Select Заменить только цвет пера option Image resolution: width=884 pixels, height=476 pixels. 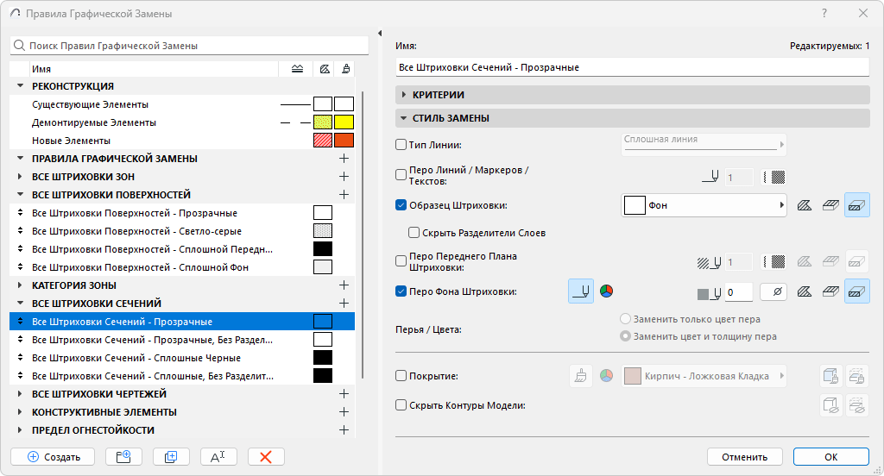tap(626, 319)
